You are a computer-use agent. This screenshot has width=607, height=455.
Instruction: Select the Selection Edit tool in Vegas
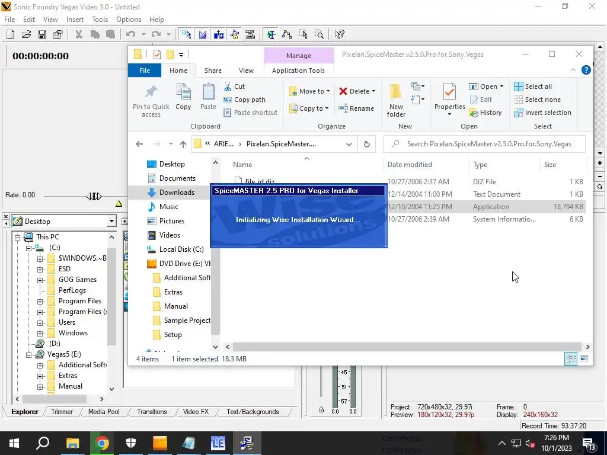pos(303,34)
